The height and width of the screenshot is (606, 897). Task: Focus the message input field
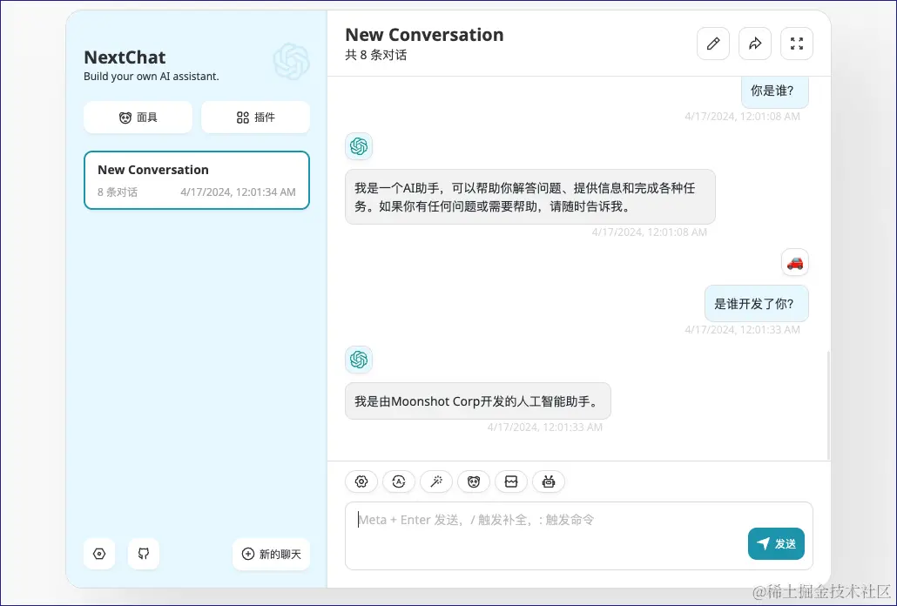pos(579,535)
